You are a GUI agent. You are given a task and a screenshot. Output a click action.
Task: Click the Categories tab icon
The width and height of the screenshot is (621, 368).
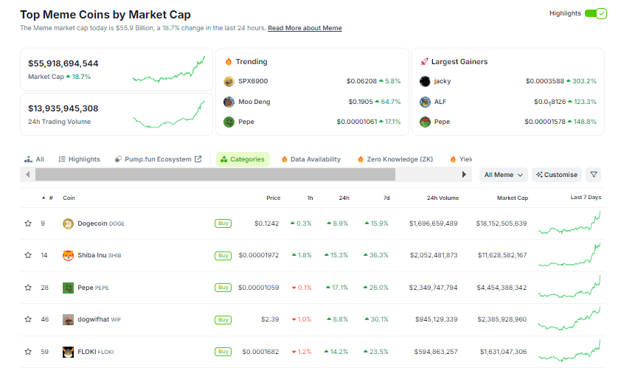pyautogui.click(x=223, y=159)
